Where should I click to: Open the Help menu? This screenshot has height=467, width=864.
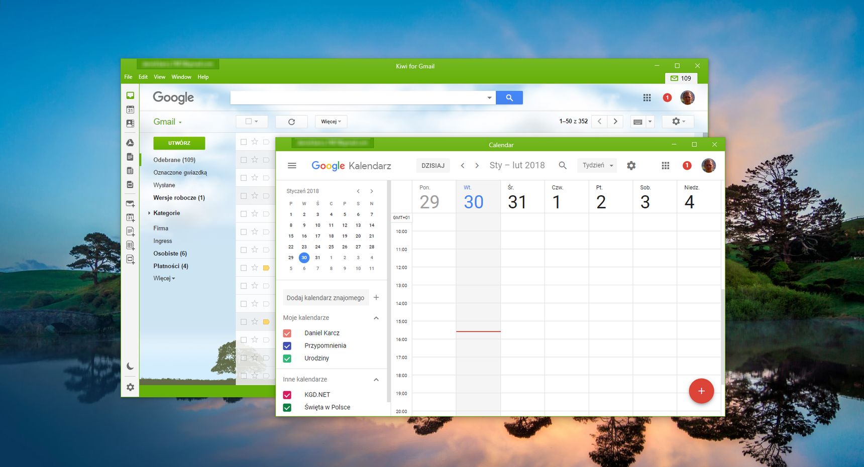(x=203, y=77)
